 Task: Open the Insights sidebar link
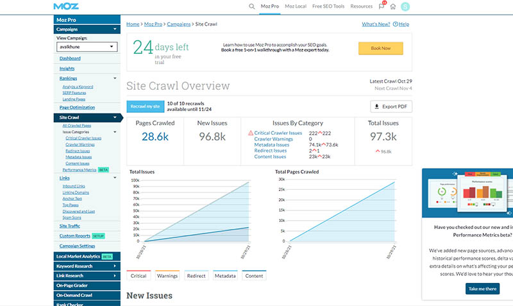pos(67,69)
